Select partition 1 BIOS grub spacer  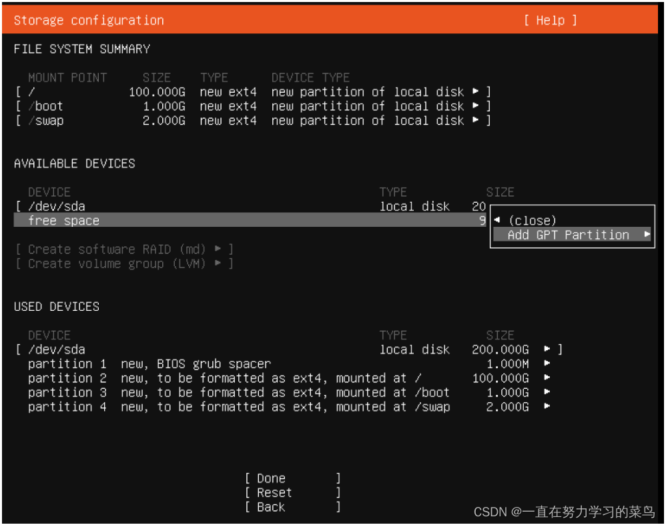pos(289,364)
